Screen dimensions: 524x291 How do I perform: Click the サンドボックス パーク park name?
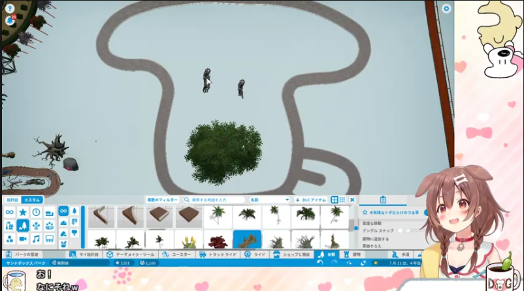[25, 263]
